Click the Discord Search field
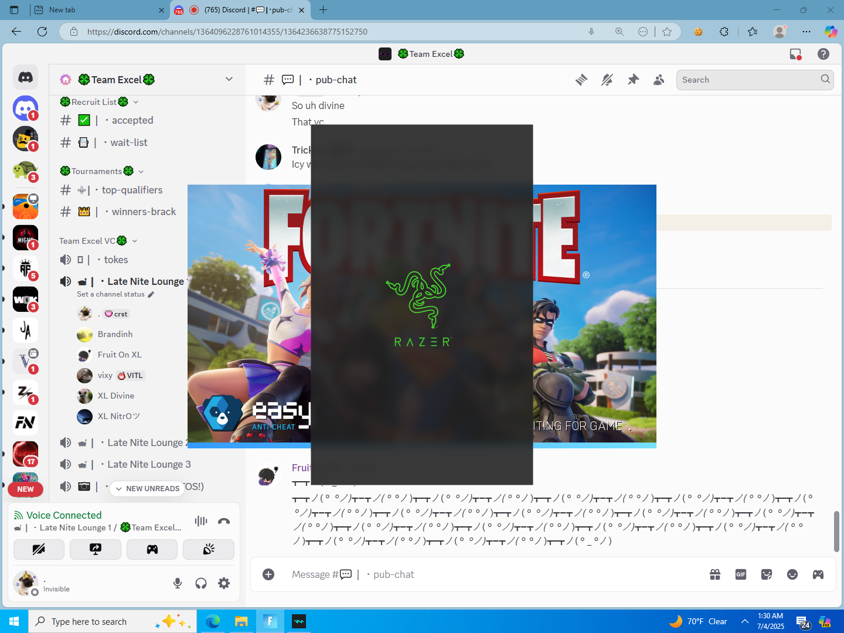The height and width of the screenshot is (633, 844). 755,80
